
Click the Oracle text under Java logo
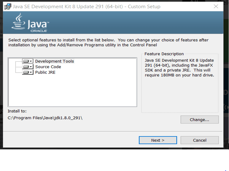tap(39, 31)
